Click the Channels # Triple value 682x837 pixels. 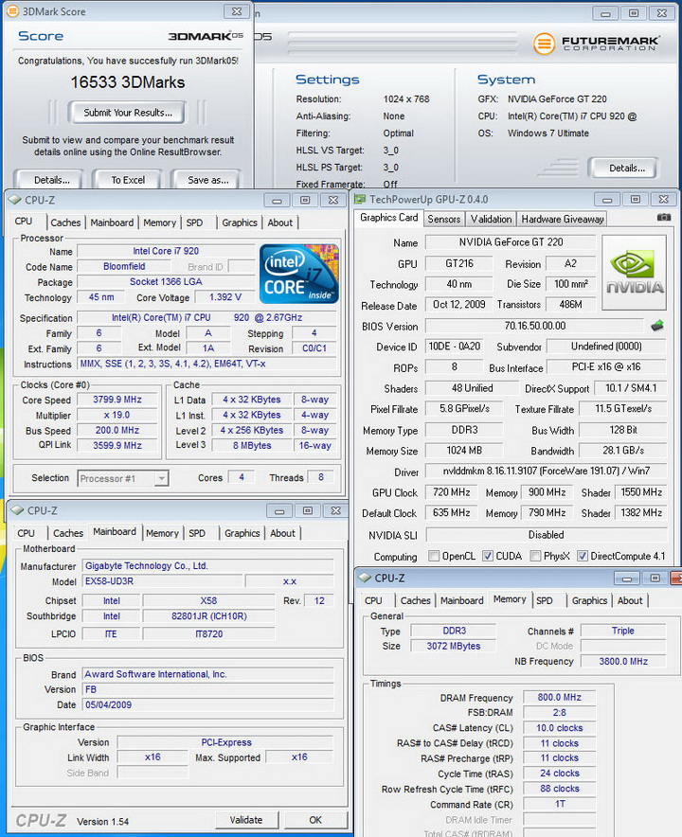[x=622, y=631]
